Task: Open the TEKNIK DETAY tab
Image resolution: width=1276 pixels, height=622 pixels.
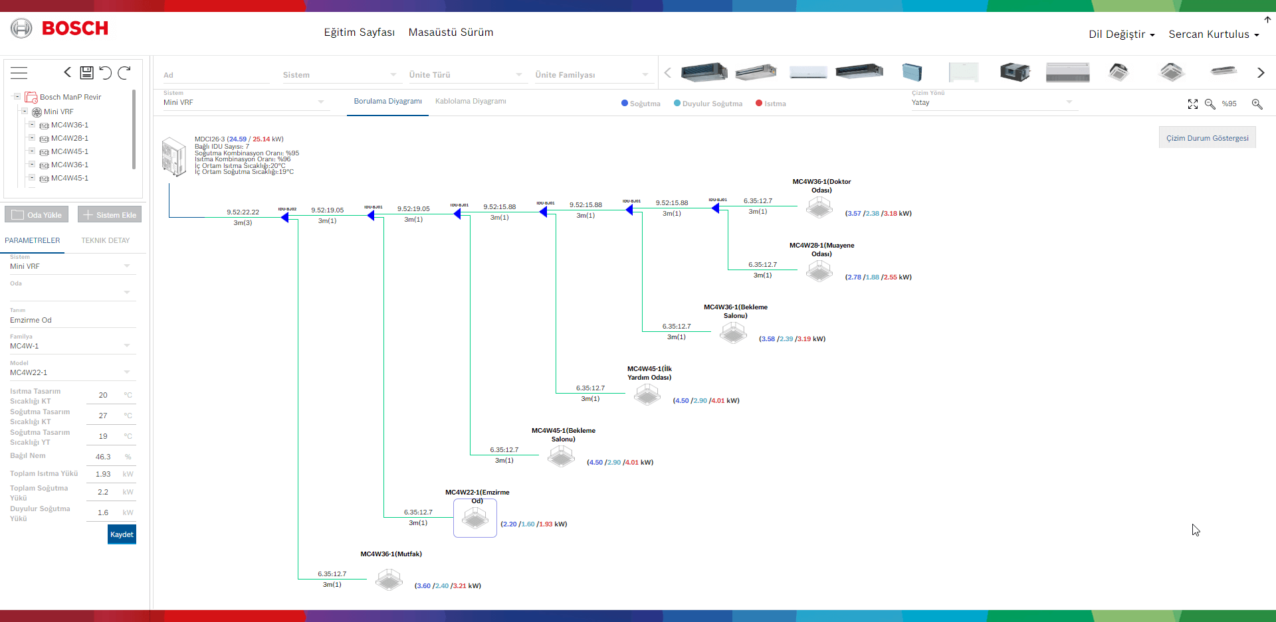Action: pyautogui.click(x=106, y=240)
